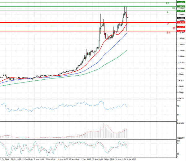Click the 0.581054 indicator scale value

(180, 123)
